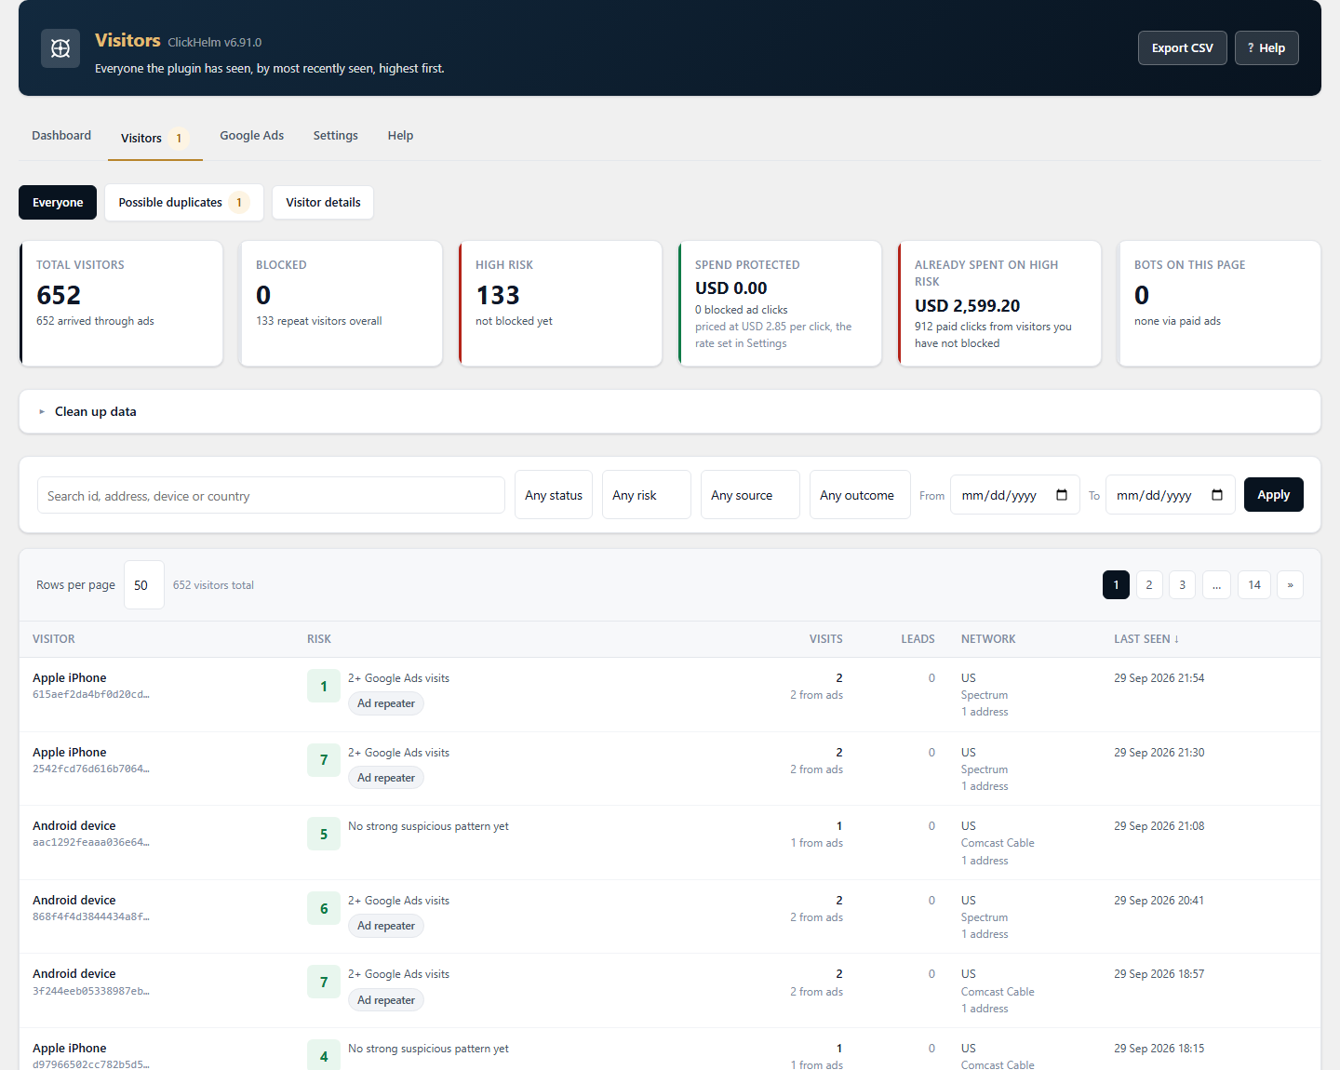The width and height of the screenshot is (1340, 1070).
Task: Click the current page 1 button
Action: tap(1116, 585)
